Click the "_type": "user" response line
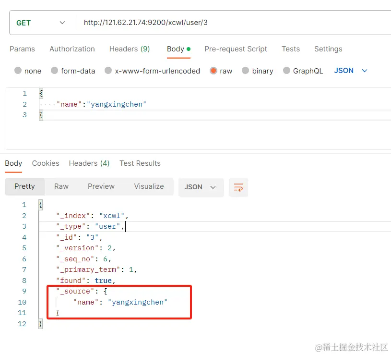The image size is (391, 355). tap(90, 226)
